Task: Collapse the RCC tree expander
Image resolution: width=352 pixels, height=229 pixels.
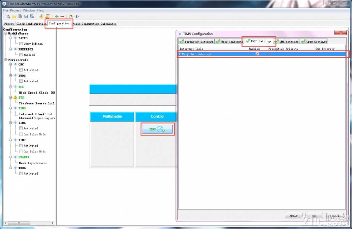Action: click(x=10, y=87)
